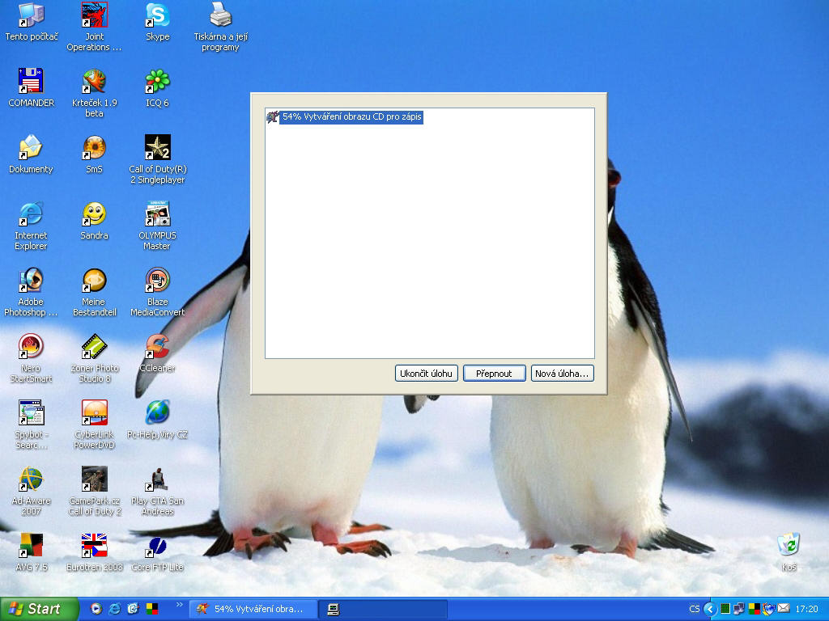Screen dimensions: 829x621
Task: Select the Tento počítač icon
Action: point(31,15)
